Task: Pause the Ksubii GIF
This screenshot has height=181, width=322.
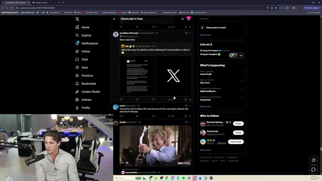Action: 123,163
